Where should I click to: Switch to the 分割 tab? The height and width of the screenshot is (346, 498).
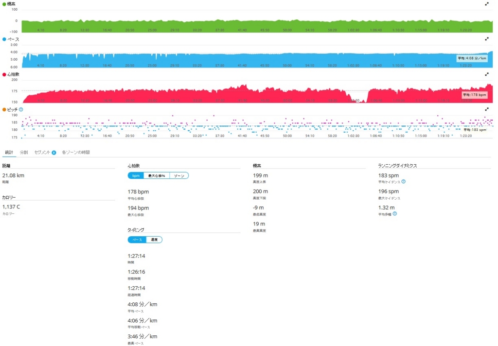(x=24, y=153)
